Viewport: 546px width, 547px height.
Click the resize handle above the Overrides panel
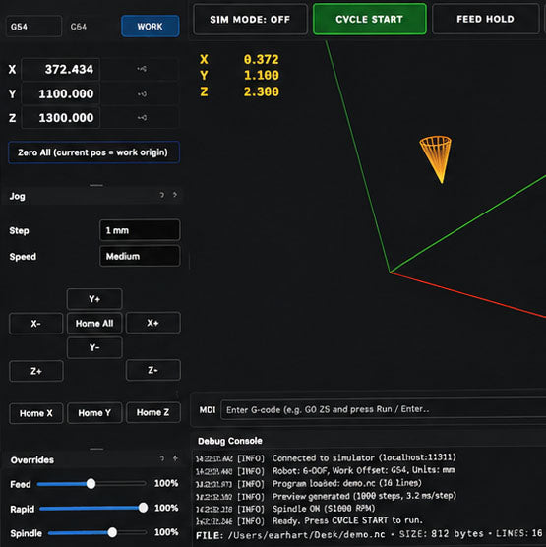(96, 449)
